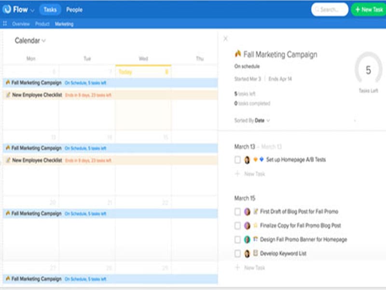Viewport: 386px width, 290px height.
Task: Click the star icon on Finalize Copy task
Action: coord(257,225)
